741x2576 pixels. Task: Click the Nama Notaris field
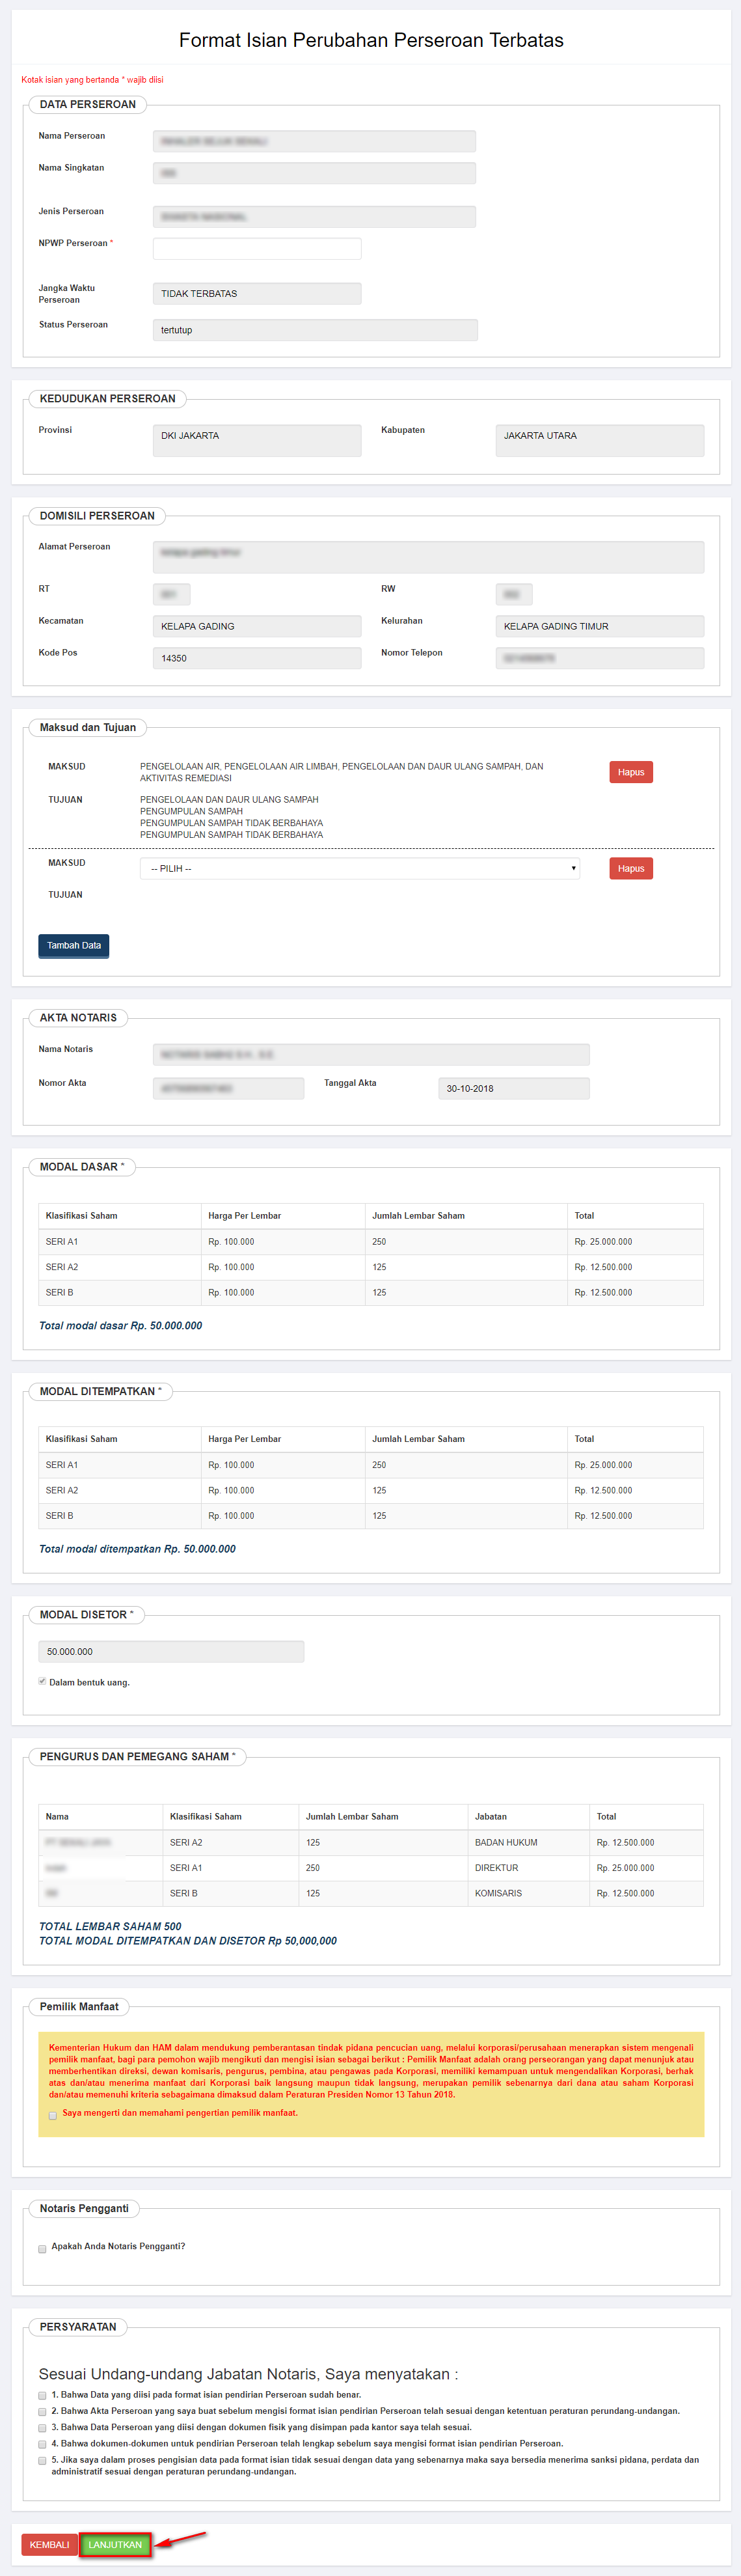click(371, 1054)
